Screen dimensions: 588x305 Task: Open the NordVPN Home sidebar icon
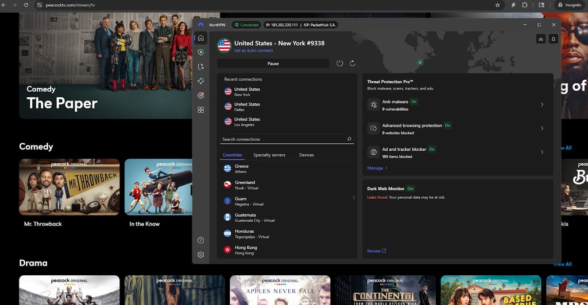pos(200,38)
